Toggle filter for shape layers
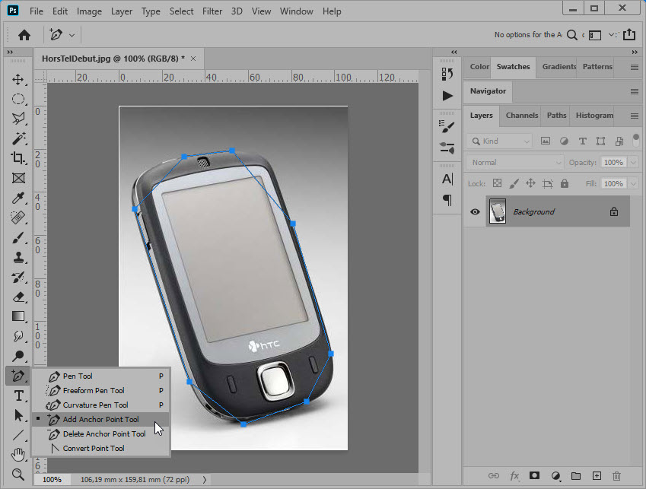The width and height of the screenshot is (646, 489). click(x=600, y=141)
